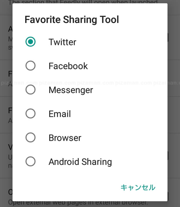The height and width of the screenshot is (207, 180).
Task: Pick the Messenger radio circle
Action: (30, 90)
